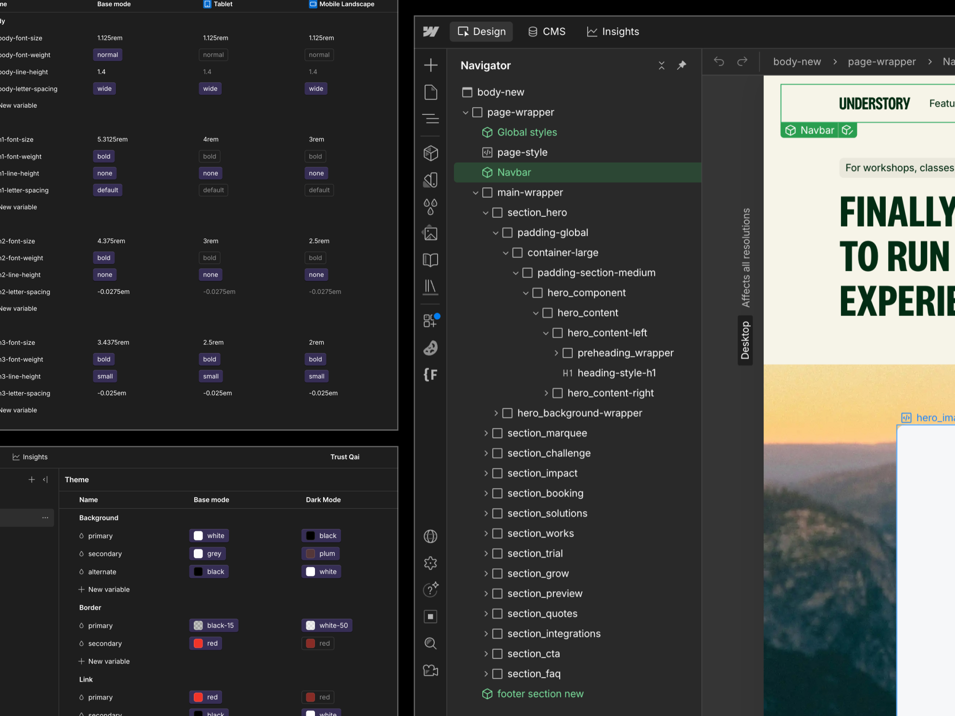
Task: Collapse all in Navigator panel
Action: click(662, 65)
